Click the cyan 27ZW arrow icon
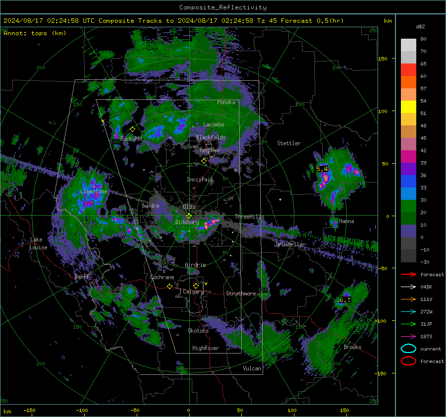The width and height of the screenshot is (446, 417). (408, 312)
